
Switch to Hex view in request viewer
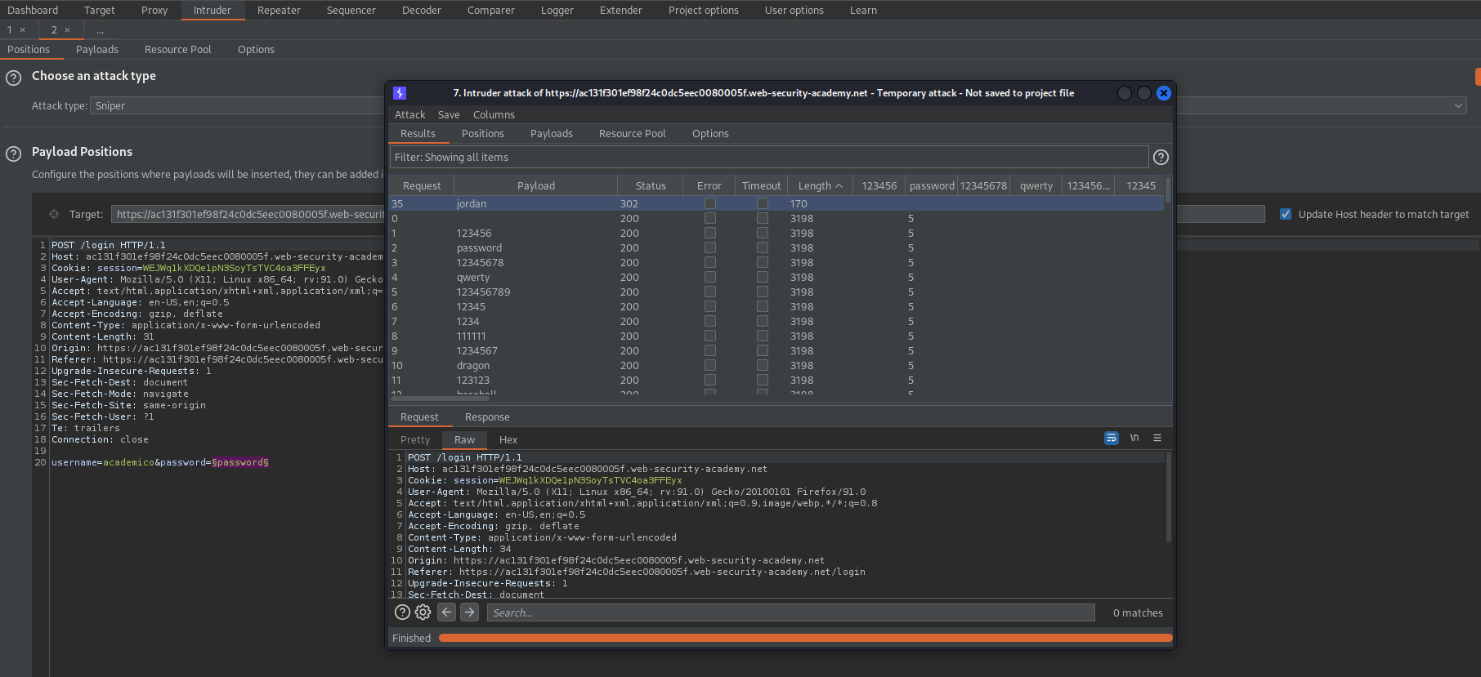pos(508,440)
